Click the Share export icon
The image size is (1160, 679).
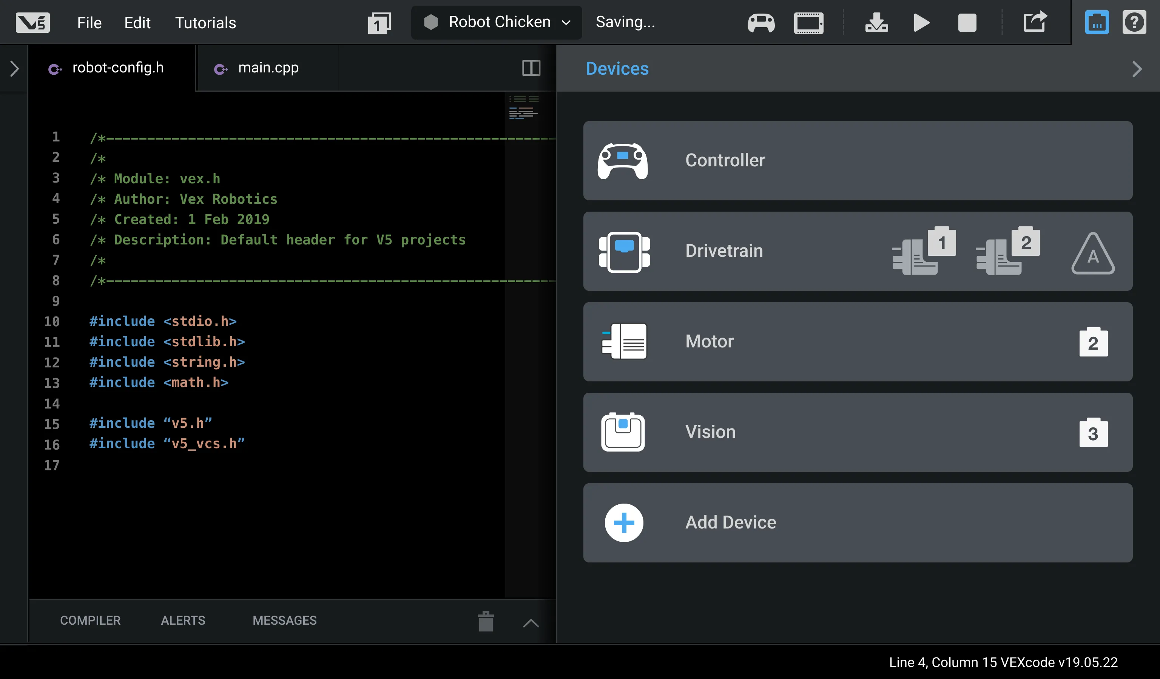[x=1035, y=22]
